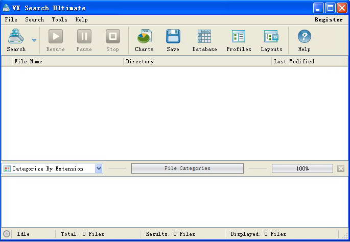Click the Total: 0 Files status text
Viewport: 350px width, 242px height.
tap(83, 234)
